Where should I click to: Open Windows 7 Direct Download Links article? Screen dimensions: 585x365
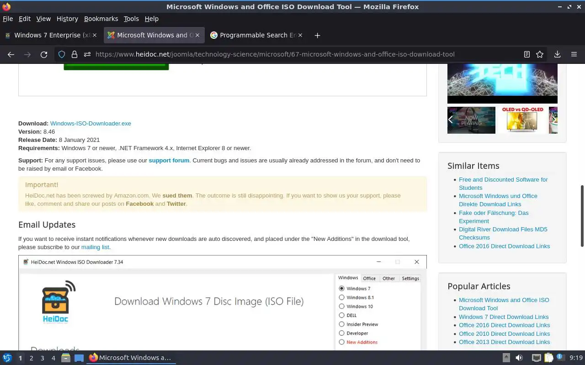[x=504, y=317]
